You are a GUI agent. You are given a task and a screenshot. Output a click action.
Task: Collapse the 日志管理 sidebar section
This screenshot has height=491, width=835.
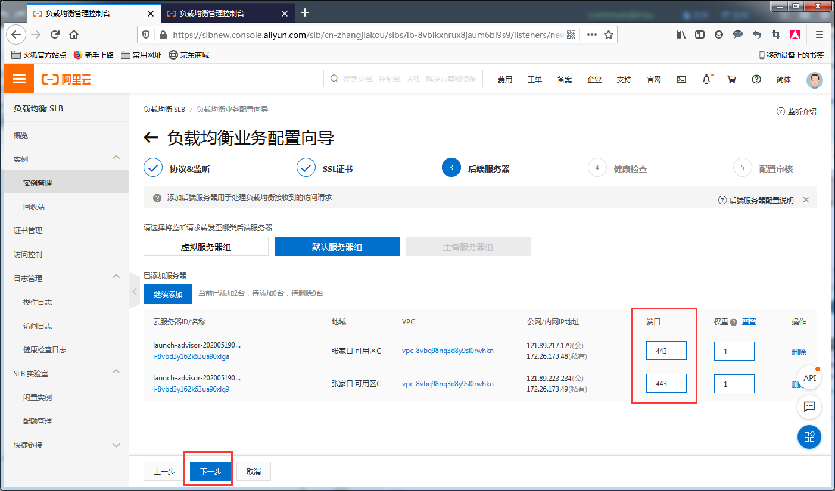116,277
